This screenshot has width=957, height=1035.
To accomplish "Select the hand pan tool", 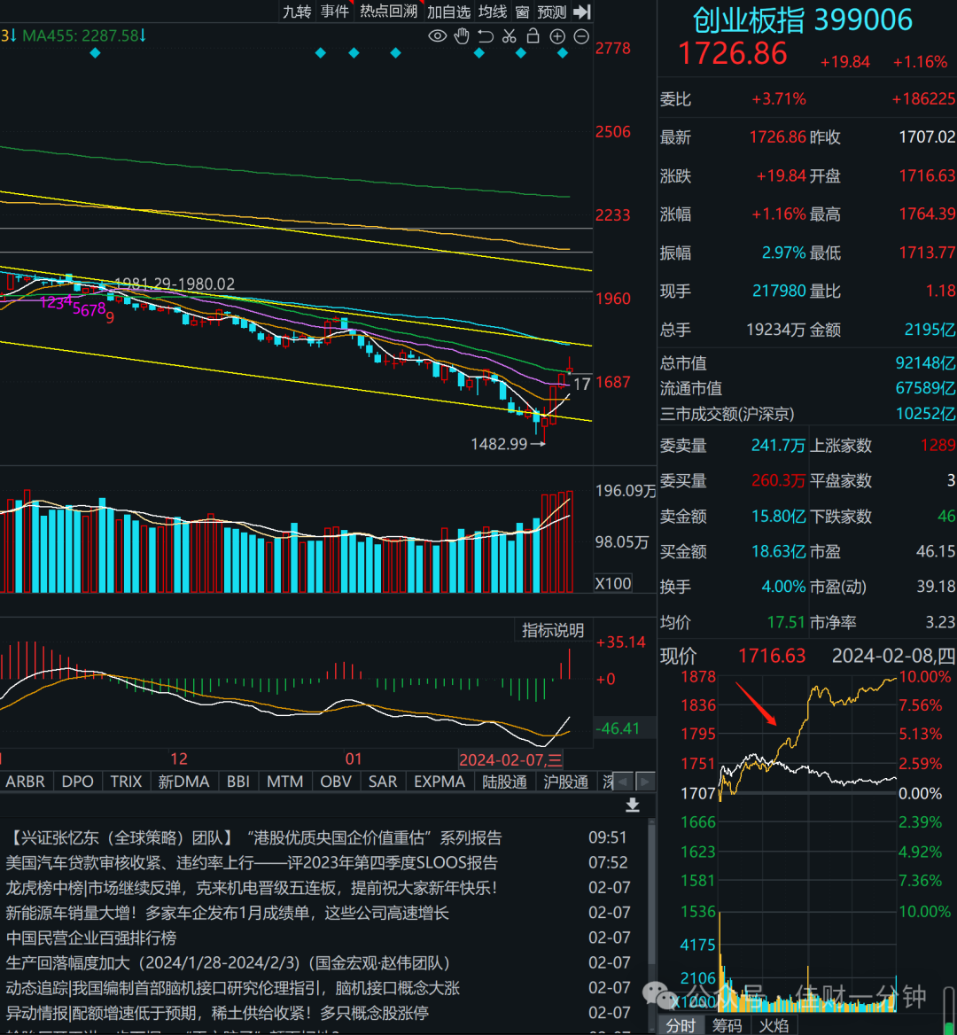I will [x=462, y=36].
